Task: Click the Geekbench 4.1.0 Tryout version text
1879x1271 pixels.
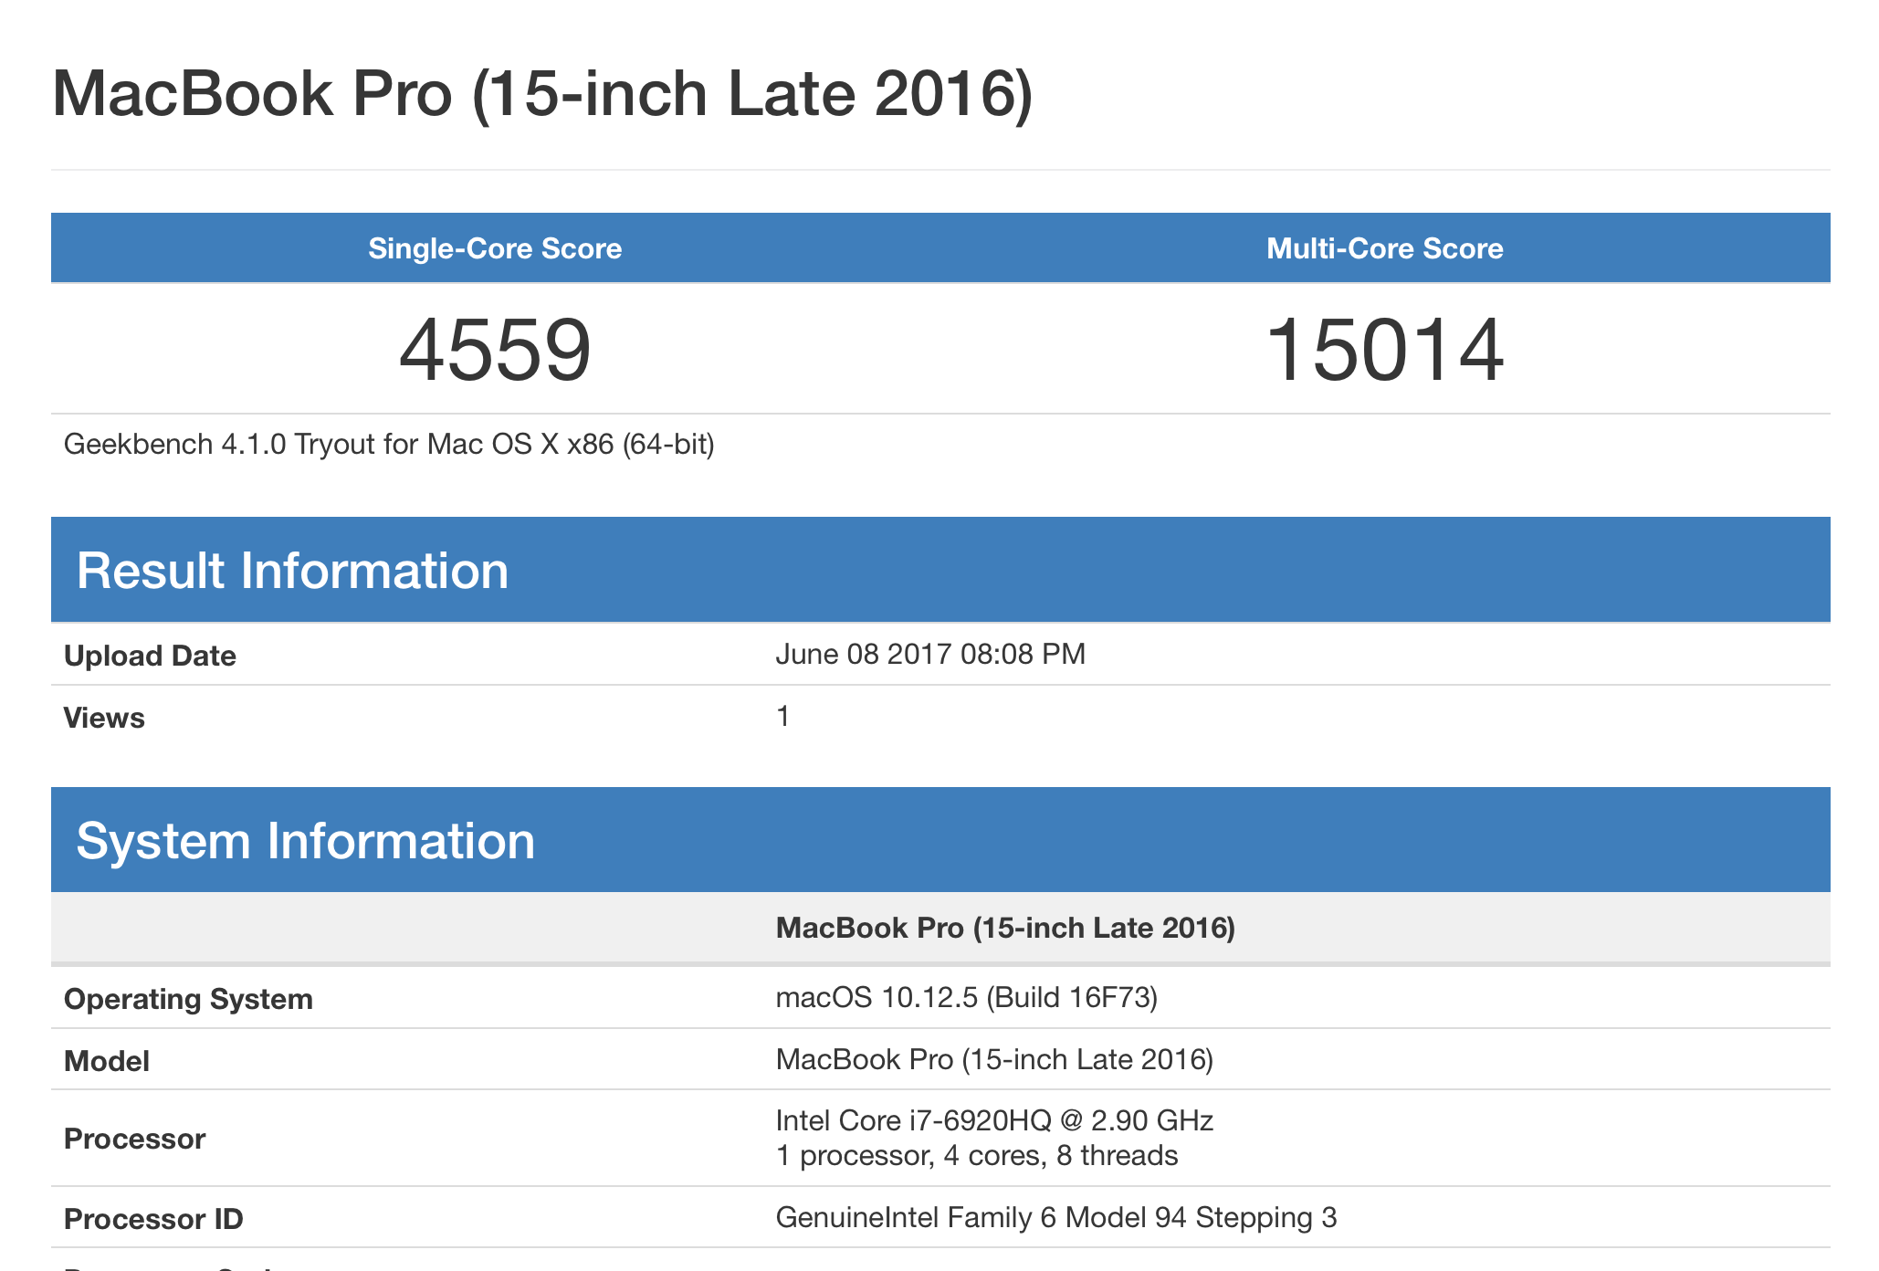Action: [389, 444]
